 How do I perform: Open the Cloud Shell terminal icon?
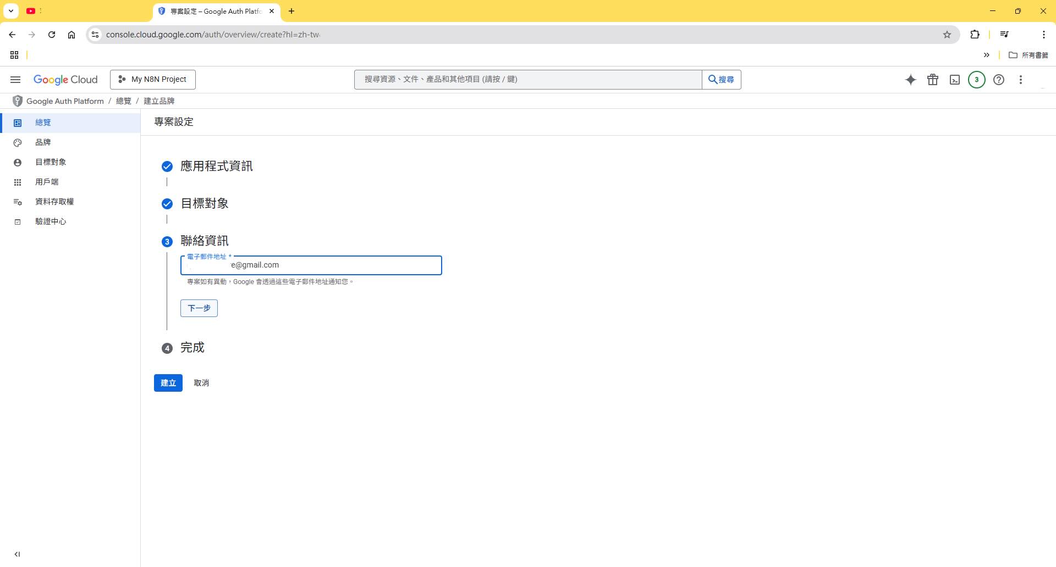click(955, 80)
